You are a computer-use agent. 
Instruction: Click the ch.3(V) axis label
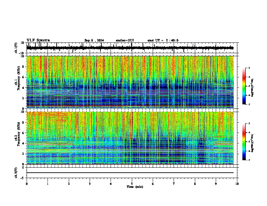[x=16, y=173]
